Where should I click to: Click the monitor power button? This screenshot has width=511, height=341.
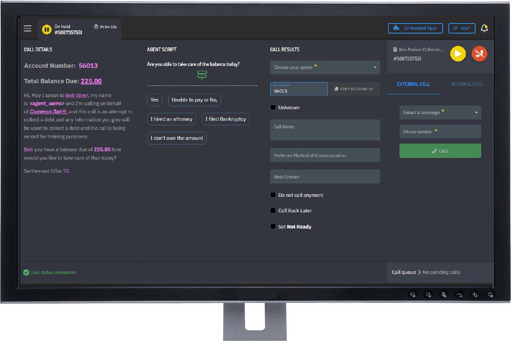[490, 294]
